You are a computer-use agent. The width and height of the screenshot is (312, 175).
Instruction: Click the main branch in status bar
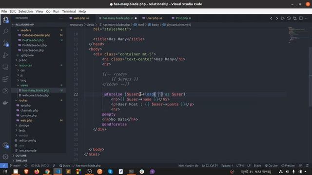click(15, 165)
